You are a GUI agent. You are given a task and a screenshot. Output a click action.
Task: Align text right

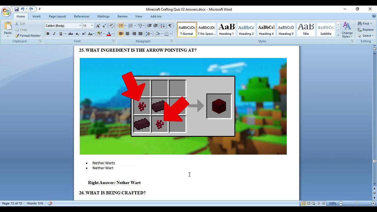coord(134,34)
